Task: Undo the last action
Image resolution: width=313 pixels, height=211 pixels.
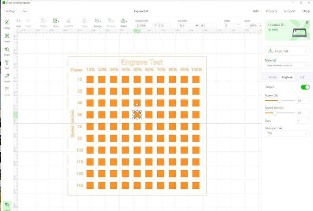Action: pyautogui.click(x=19, y=21)
